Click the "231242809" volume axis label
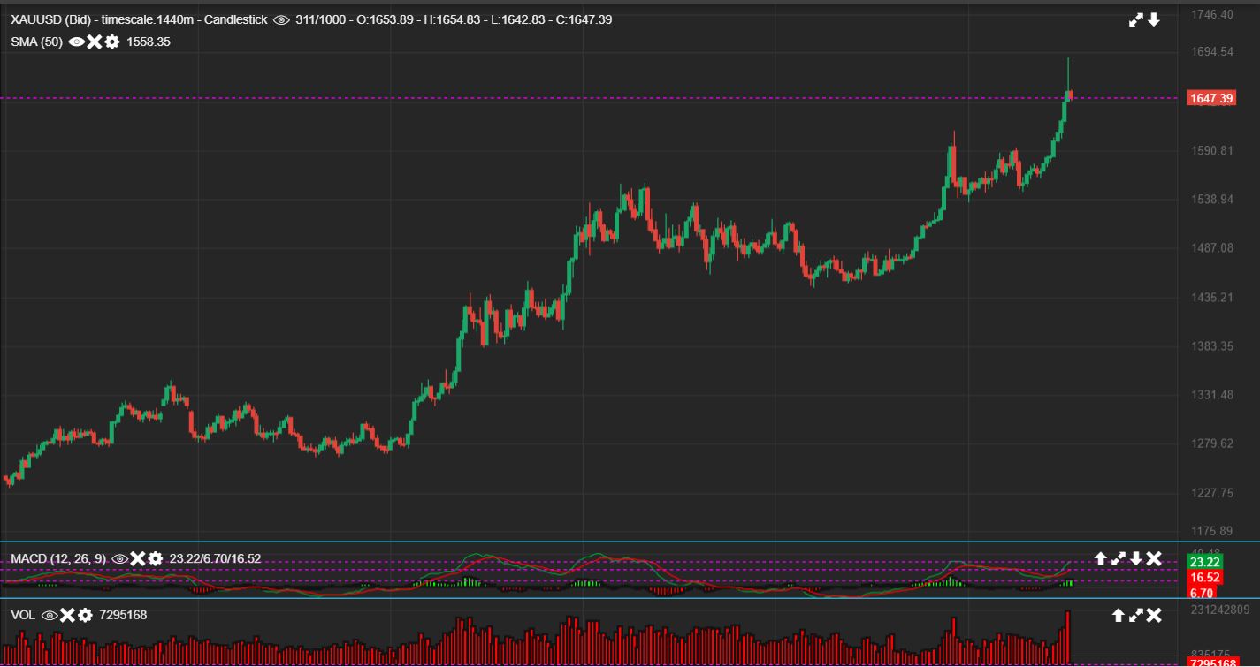1260x667 pixels. [1221, 610]
